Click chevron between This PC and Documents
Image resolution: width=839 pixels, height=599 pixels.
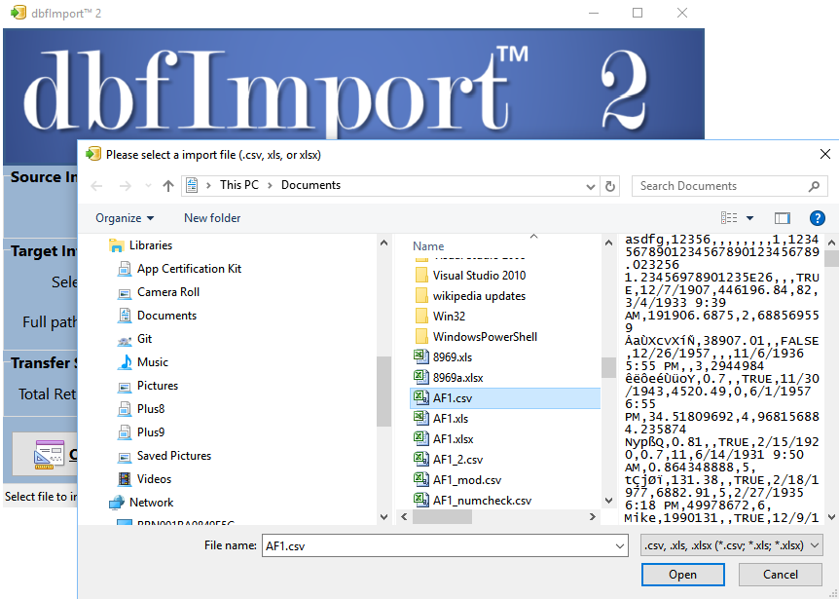coord(270,185)
